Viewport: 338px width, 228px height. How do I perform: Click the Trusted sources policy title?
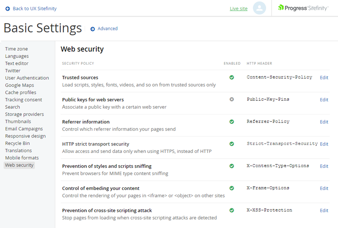pyautogui.click(x=80, y=77)
